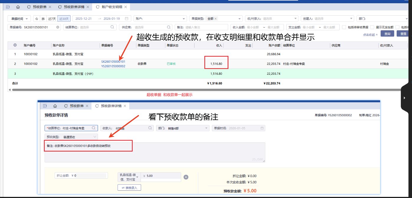Click search icon in 结算单位 field
The height and width of the screenshot is (198, 412).
point(112,27)
